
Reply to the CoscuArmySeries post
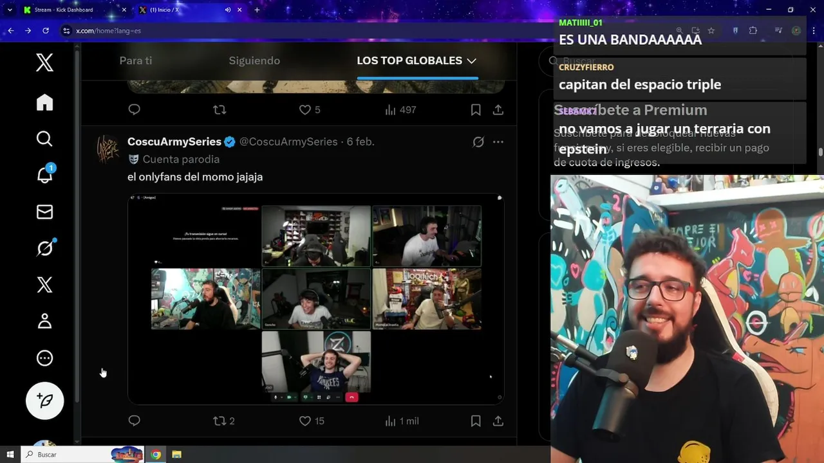(x=134, y=421)
